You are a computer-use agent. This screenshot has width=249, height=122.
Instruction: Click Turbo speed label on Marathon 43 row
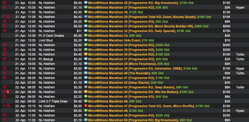point(240,87)
